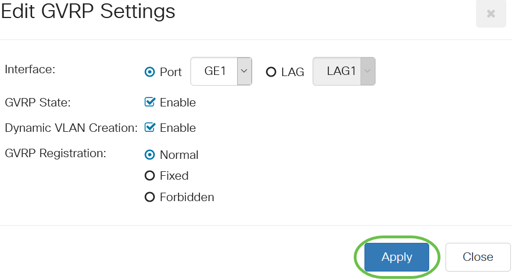Click the "GVRP Registration:" field label
The height and width of the screenshot is (280, 512).
click(55, 153)
